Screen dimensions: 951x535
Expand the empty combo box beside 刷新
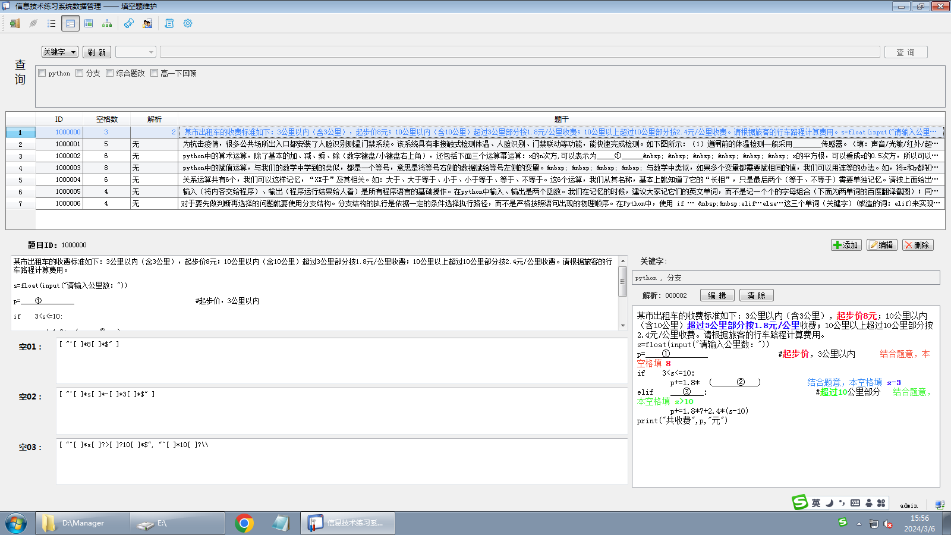coord(136,52)
